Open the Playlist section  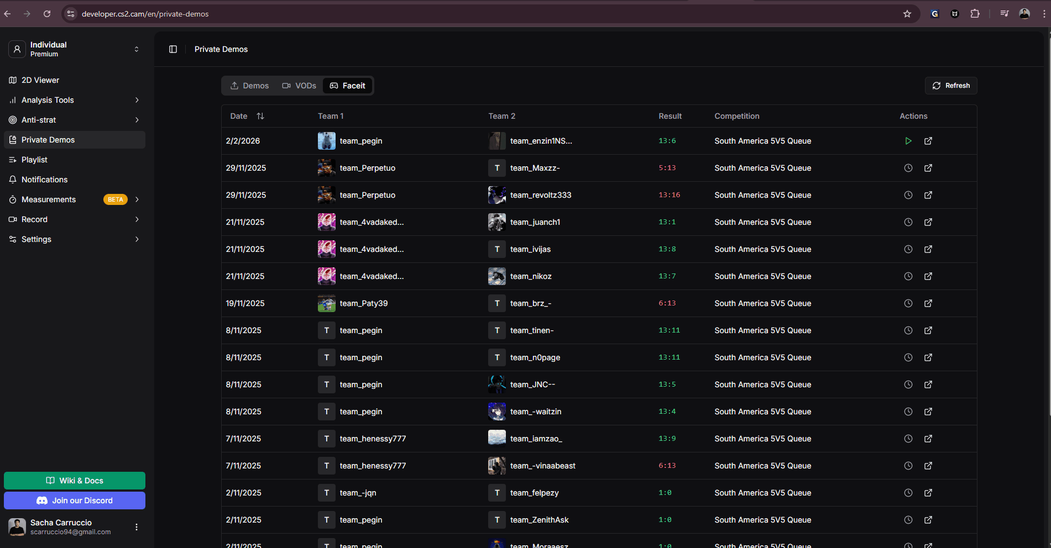(x=34, y=160)
